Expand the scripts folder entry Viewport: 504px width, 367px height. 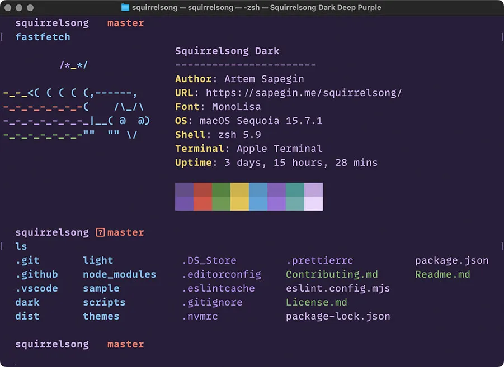(x=103, y=302)
